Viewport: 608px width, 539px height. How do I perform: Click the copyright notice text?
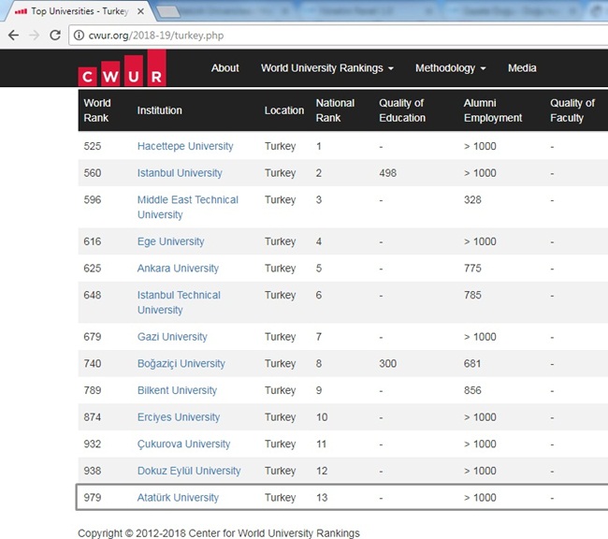click(219, 533)
